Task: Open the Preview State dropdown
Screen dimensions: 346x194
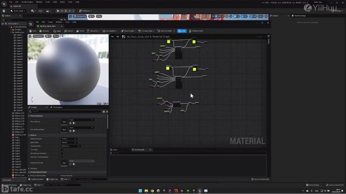Action: click(x=146, y=31)
